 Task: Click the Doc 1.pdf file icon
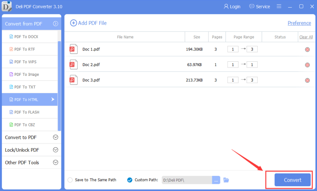click(x=73, y=49)
